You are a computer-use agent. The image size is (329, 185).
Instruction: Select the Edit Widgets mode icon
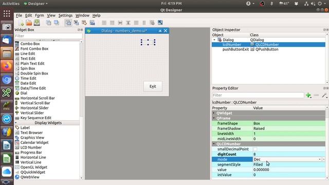[x=68, y=23]
